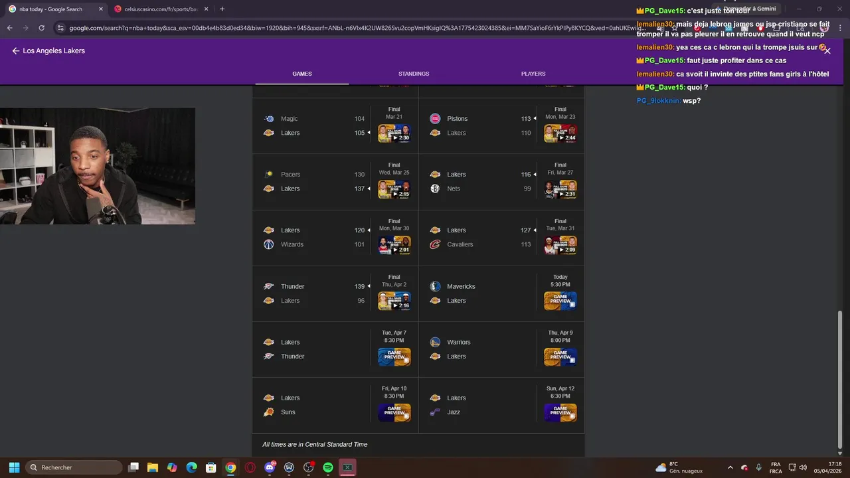Click the Magic team logo
This screenshot has width=850, height=478.
coord(269,119)
